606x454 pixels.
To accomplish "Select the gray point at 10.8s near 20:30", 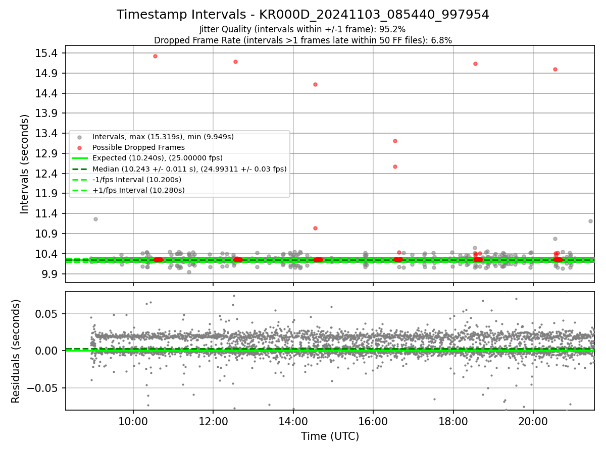I will [555, 239].
